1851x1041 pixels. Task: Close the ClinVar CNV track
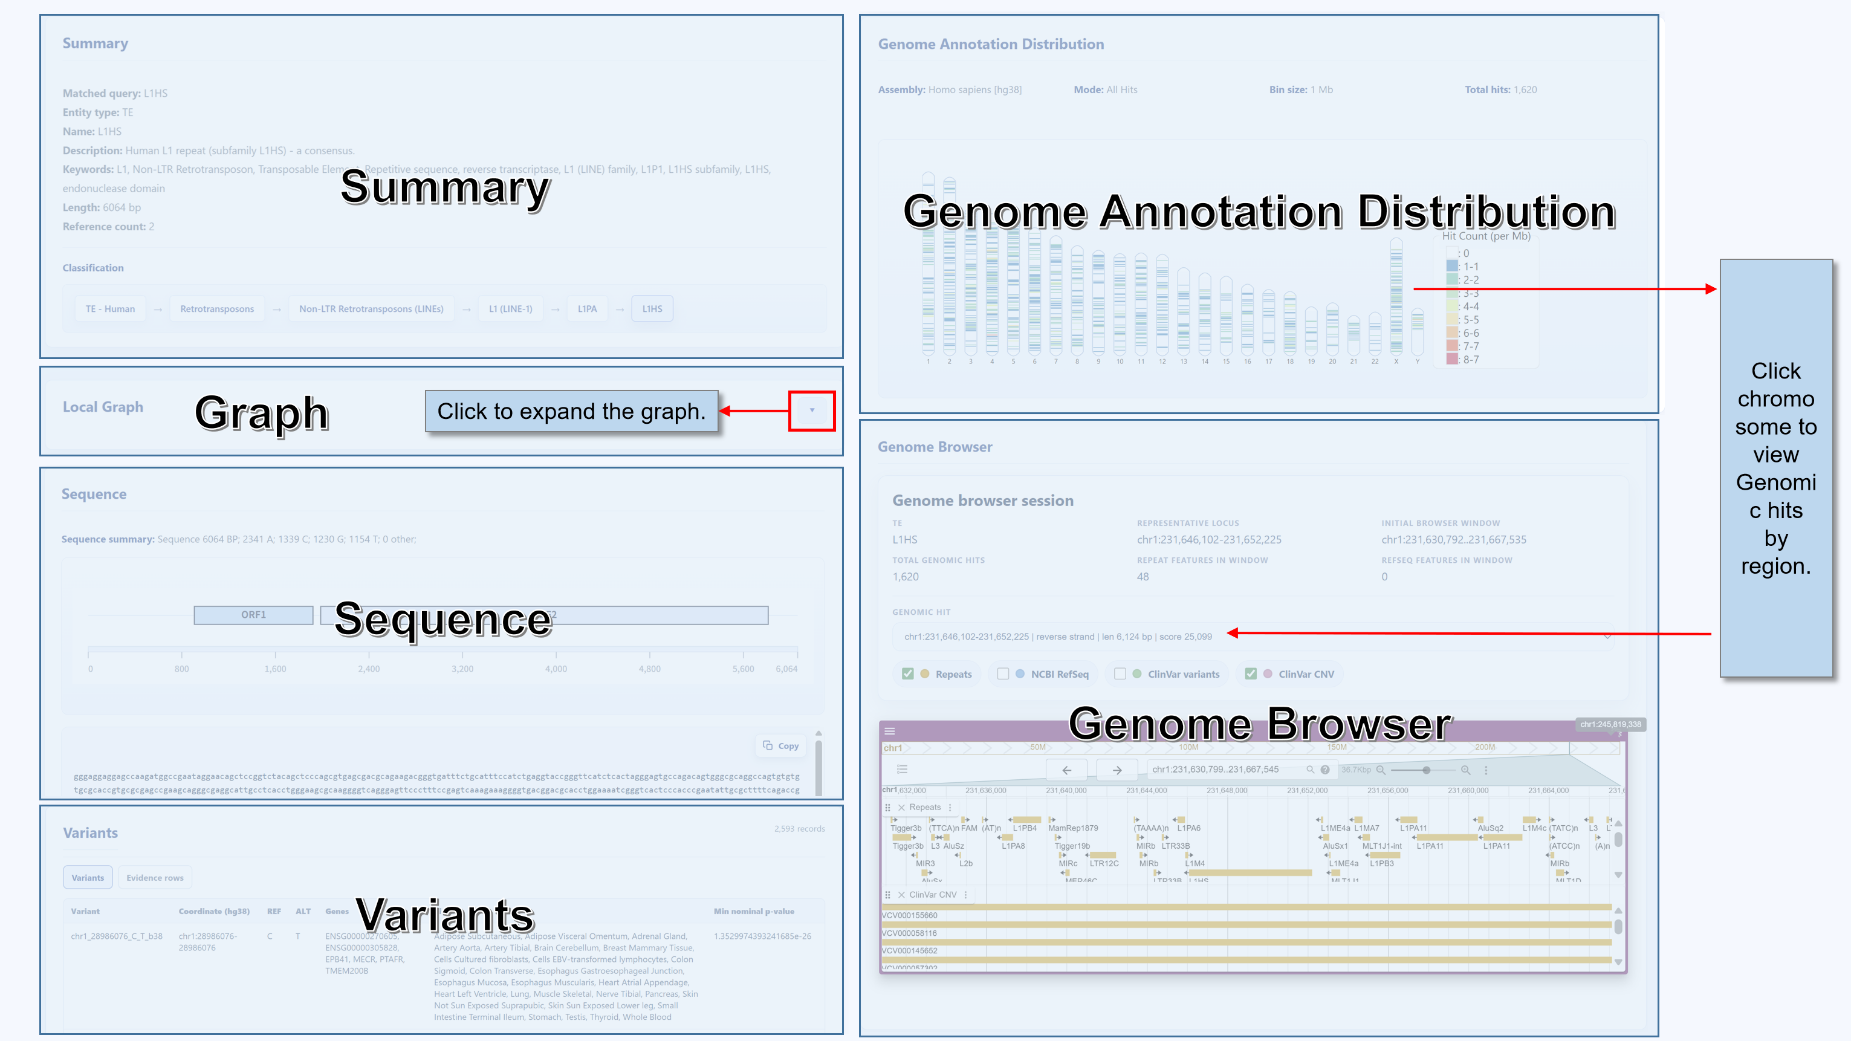click(x=901, y=895)
